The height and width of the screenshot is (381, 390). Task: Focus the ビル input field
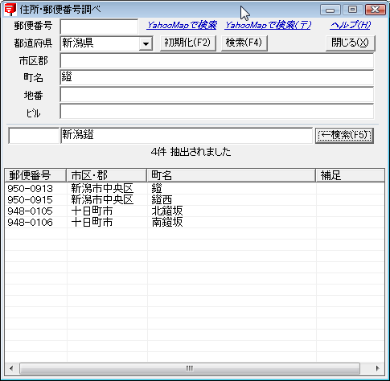tap(216, 112)
